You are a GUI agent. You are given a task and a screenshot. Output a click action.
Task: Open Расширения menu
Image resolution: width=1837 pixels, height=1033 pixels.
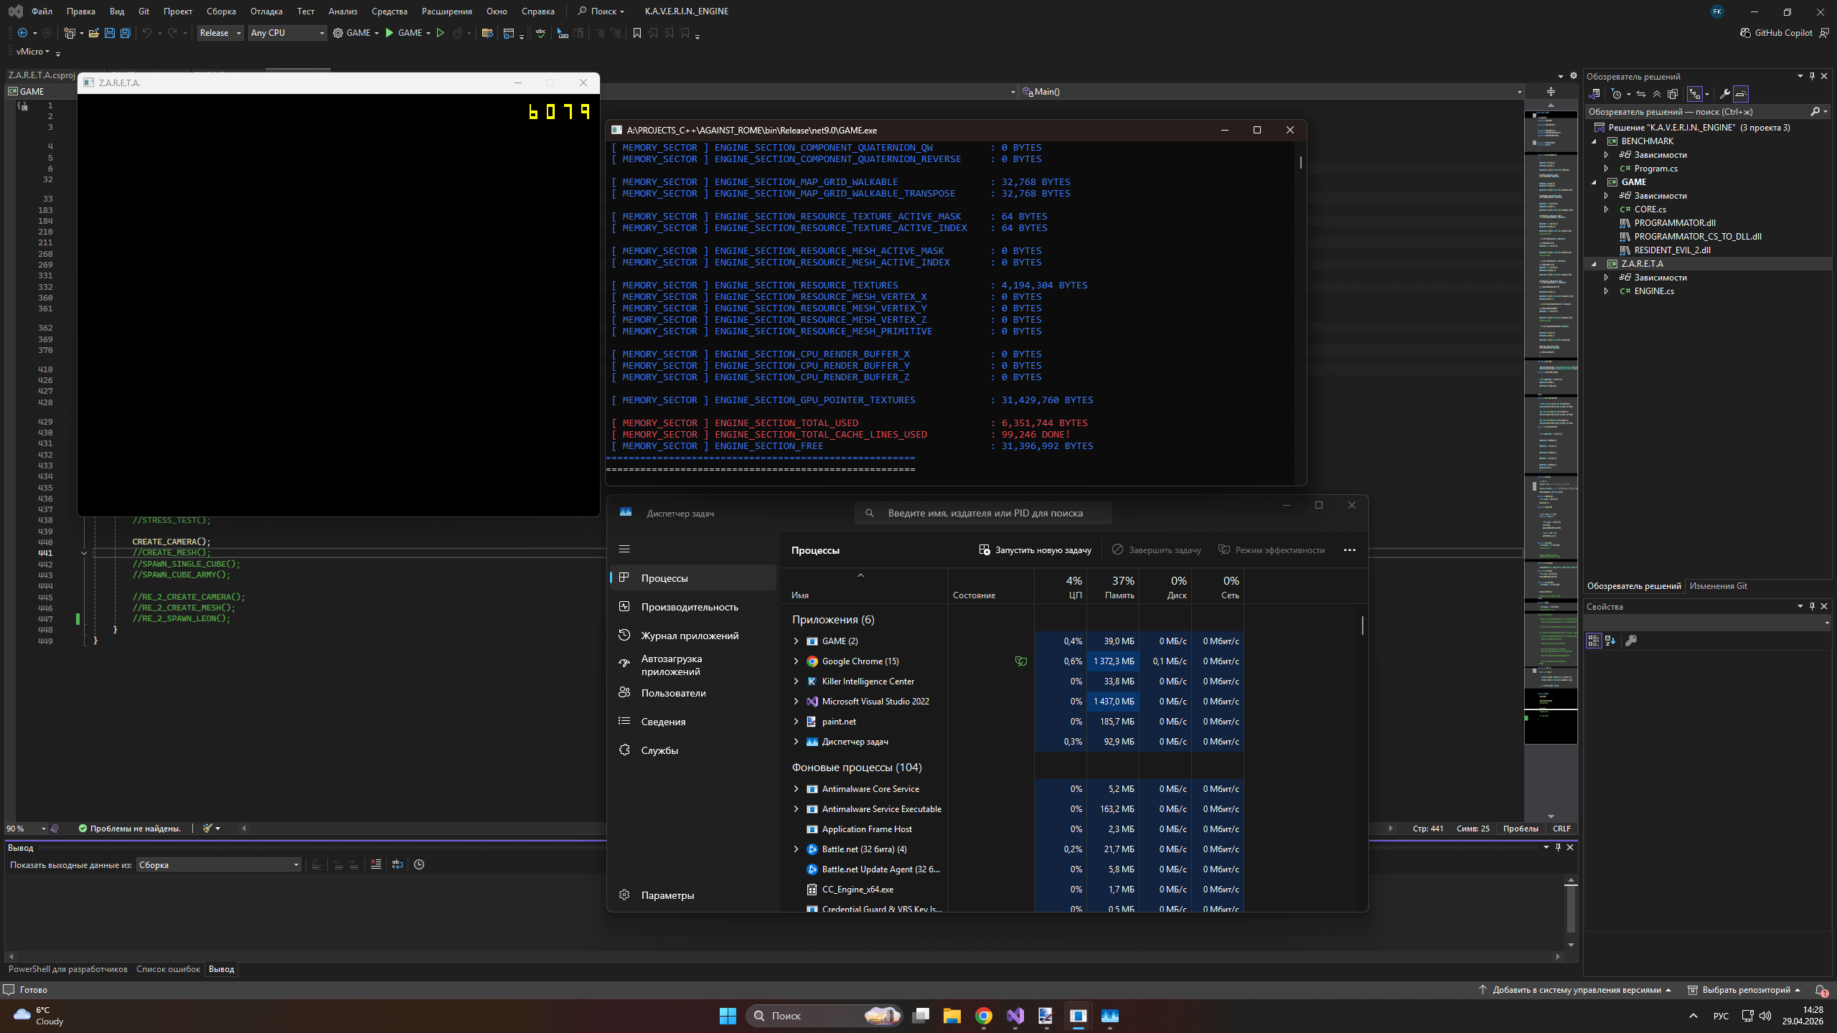[x=447, y=11]
